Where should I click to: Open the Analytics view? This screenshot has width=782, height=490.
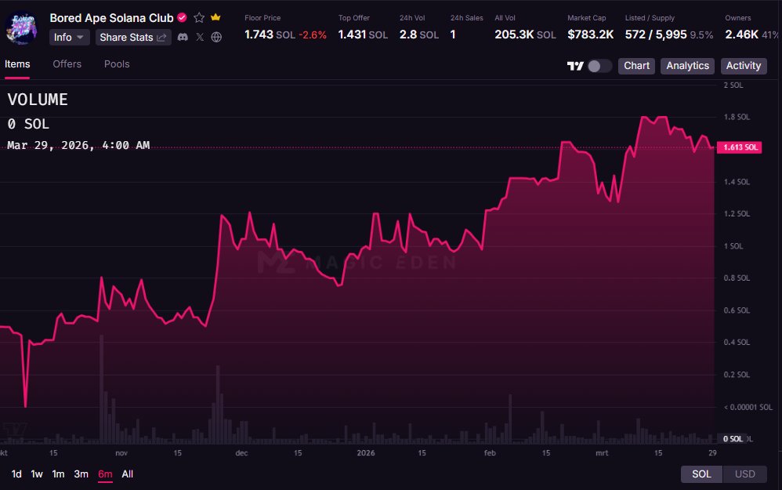[687, 66]
